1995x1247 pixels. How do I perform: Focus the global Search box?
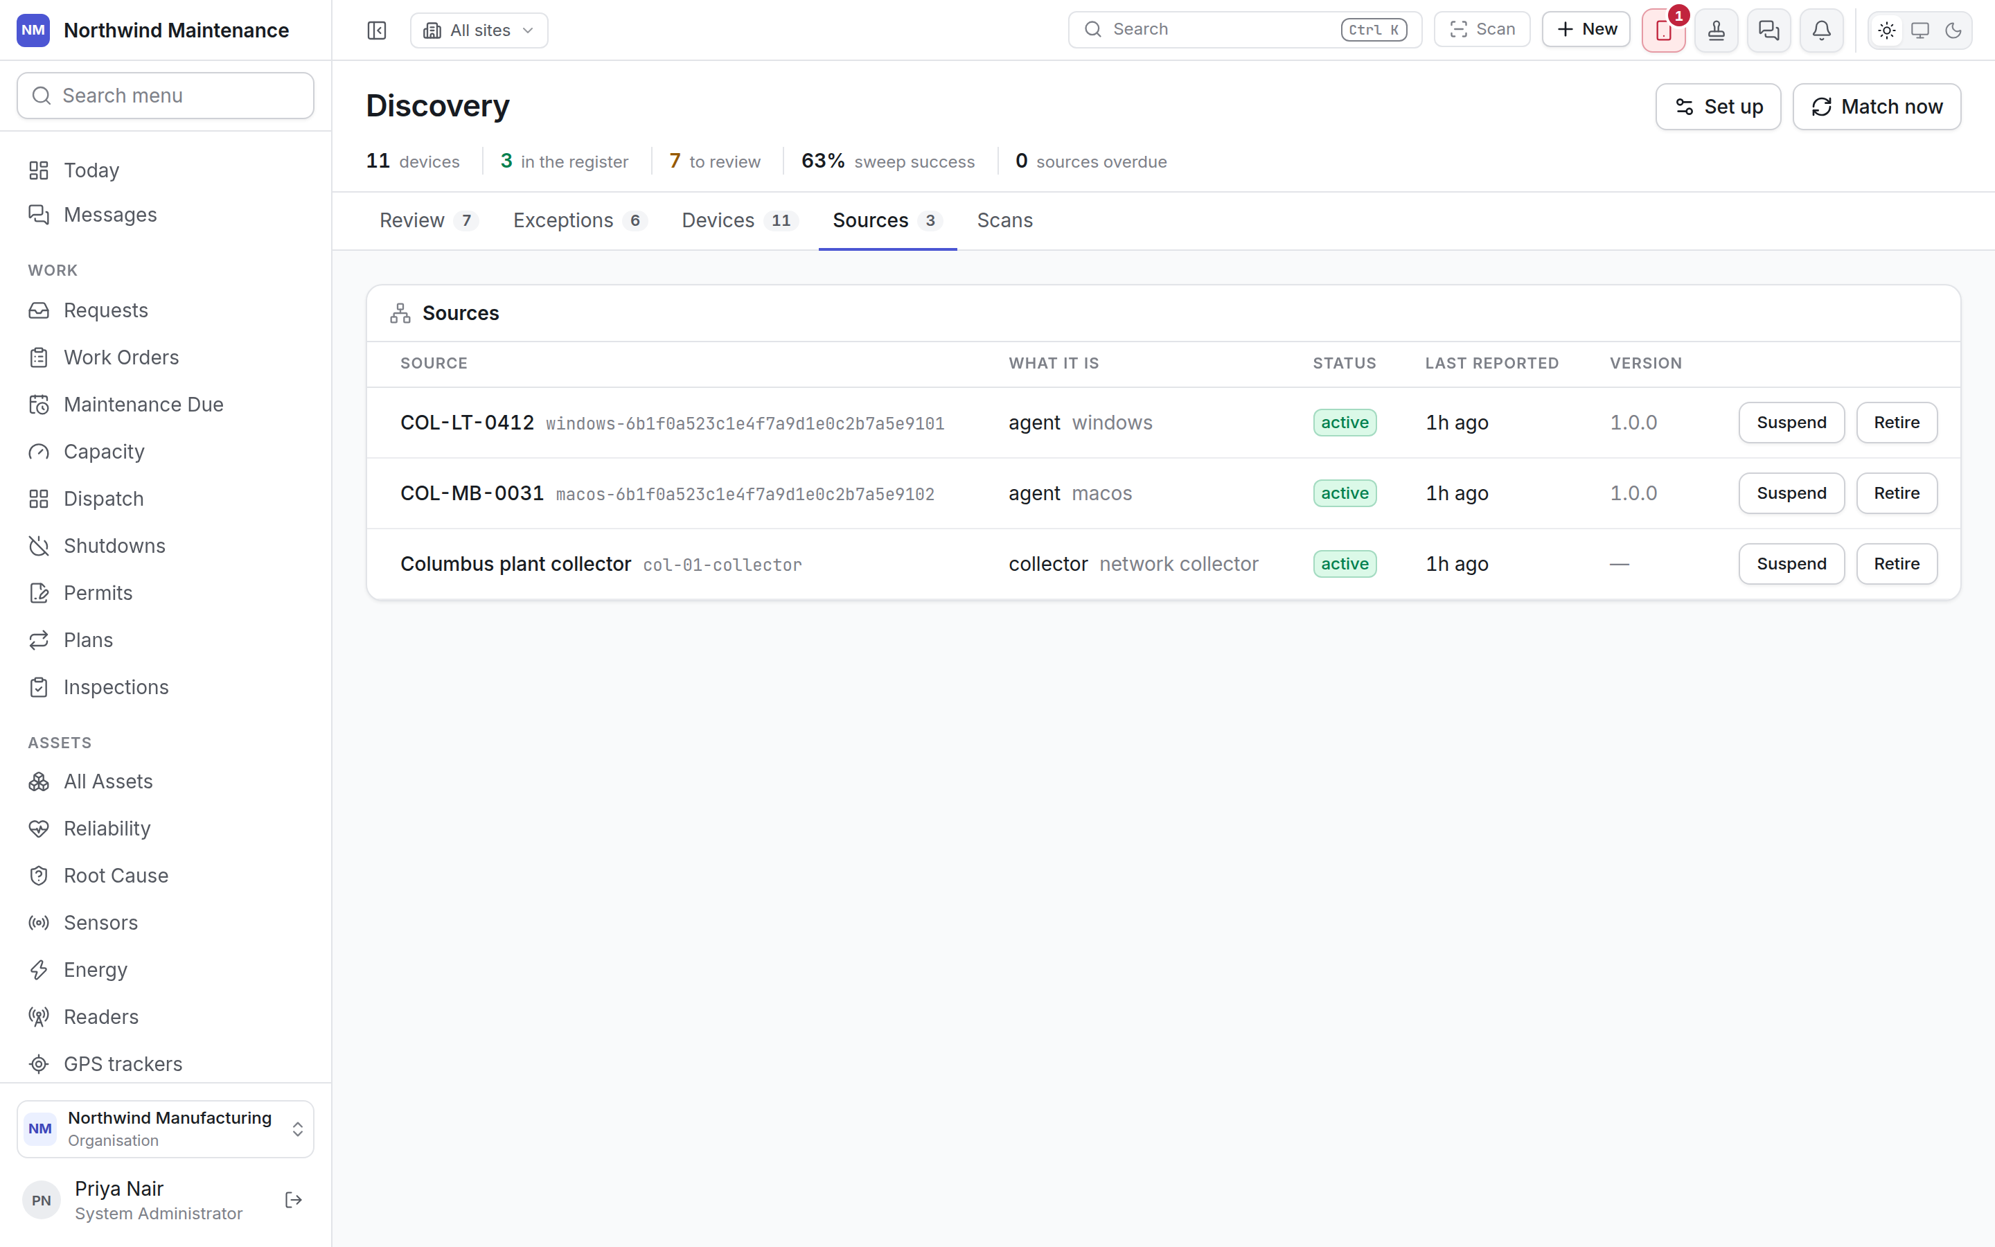coord(1245,30)
